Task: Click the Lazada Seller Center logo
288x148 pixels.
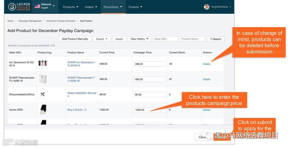Action: [19, 6]
